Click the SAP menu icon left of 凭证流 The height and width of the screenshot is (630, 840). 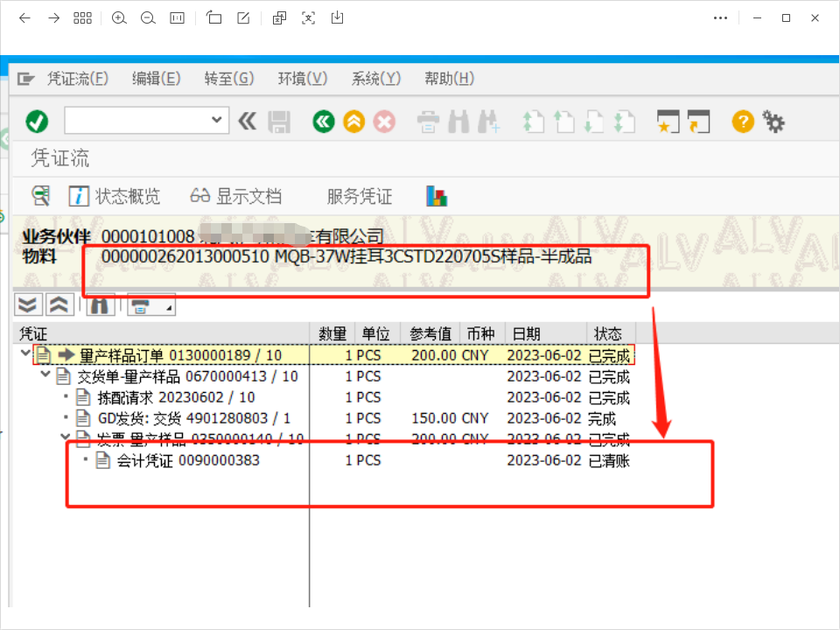(x=25, y=80)
